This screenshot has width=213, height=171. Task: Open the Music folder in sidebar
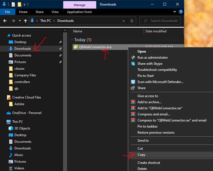(x=19, y=155)
